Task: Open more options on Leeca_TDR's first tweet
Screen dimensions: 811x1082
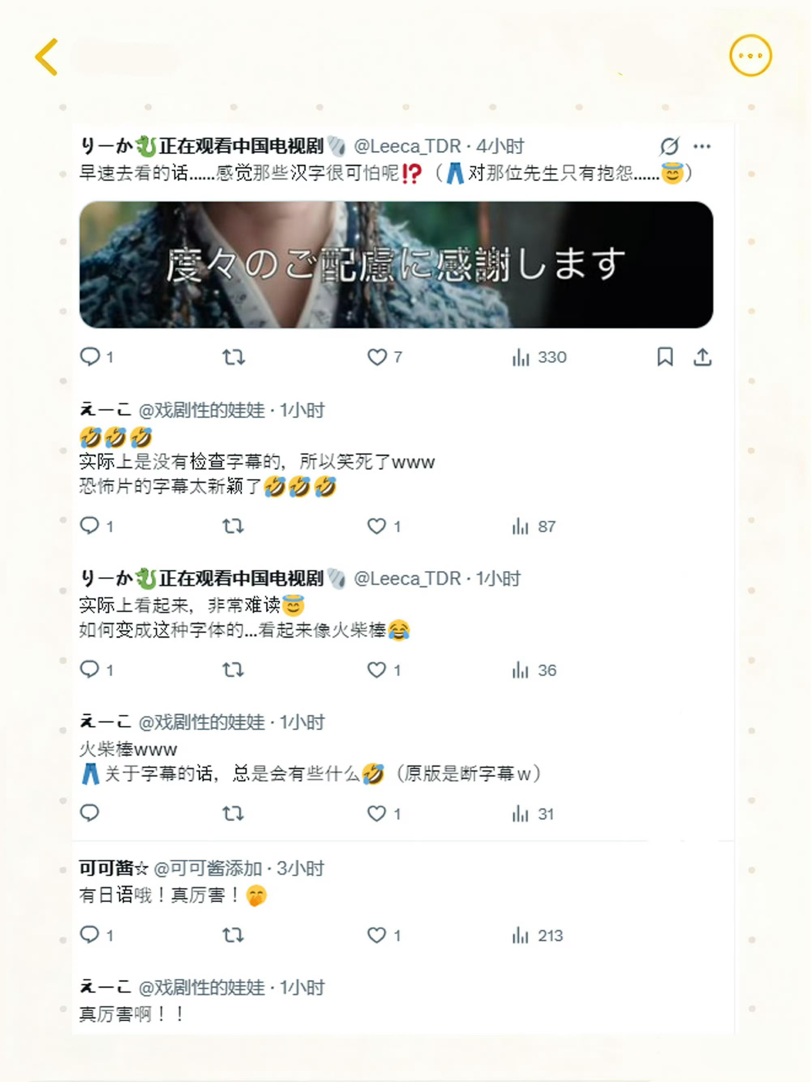Action: point(702,146)
